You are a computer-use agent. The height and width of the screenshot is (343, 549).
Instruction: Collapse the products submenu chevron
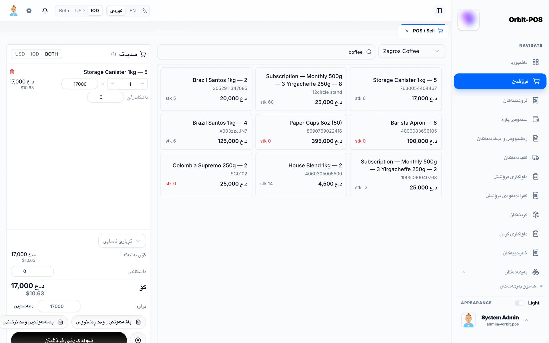click(464, 272)
